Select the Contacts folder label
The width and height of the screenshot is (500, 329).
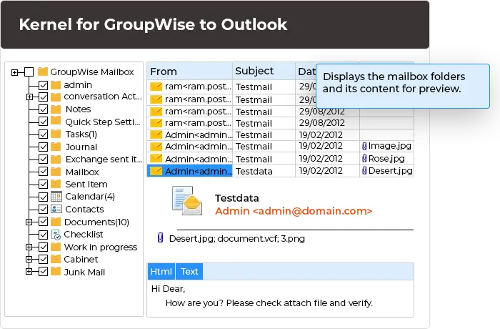click(84, 210)
